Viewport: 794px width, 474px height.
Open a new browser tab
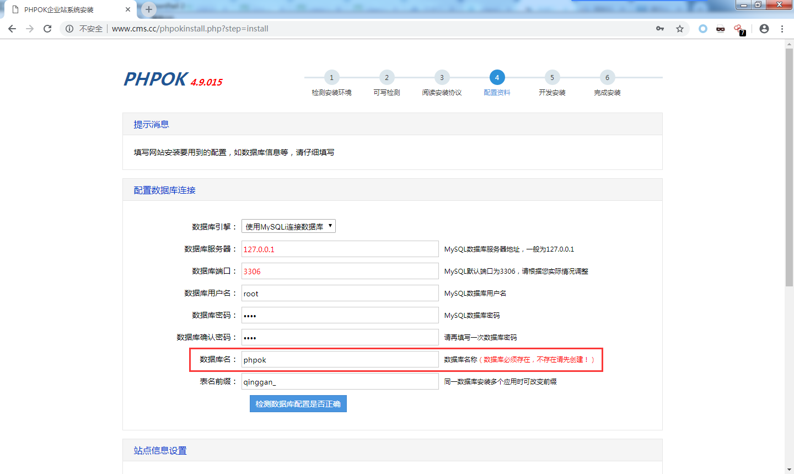(149, 9)
